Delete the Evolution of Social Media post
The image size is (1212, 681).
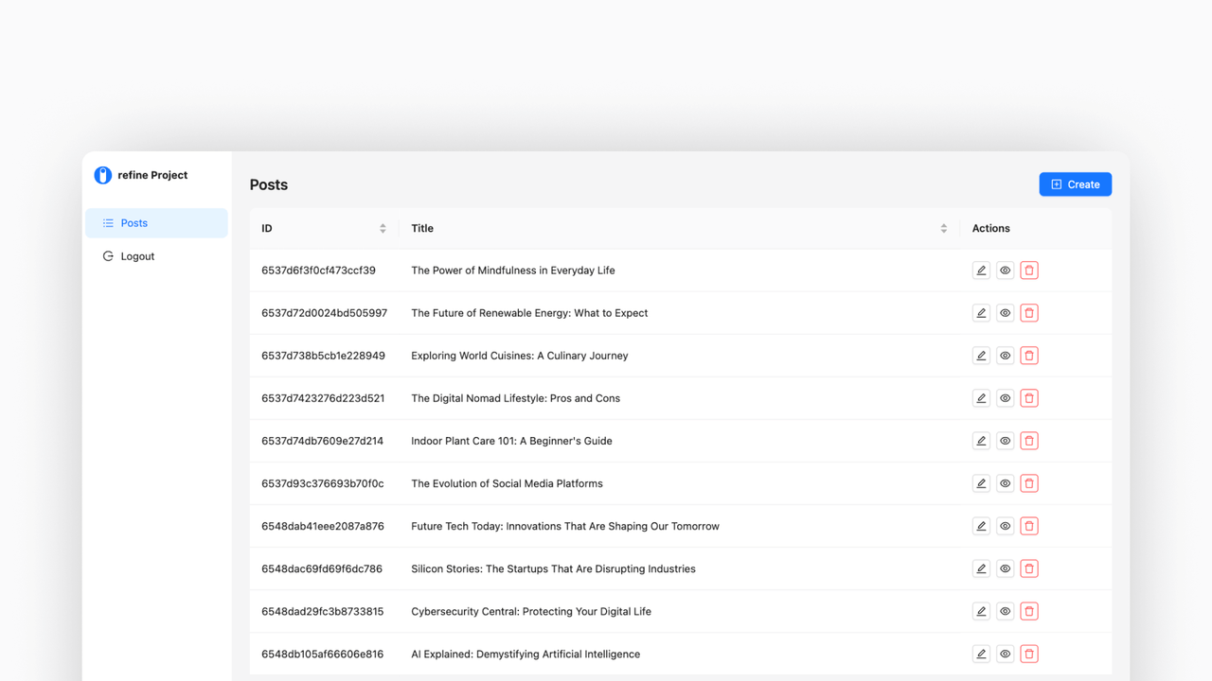coord(1029,483)
